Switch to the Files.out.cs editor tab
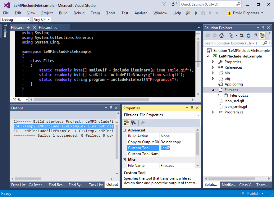 pyautogui.click(x=48, y=27)
